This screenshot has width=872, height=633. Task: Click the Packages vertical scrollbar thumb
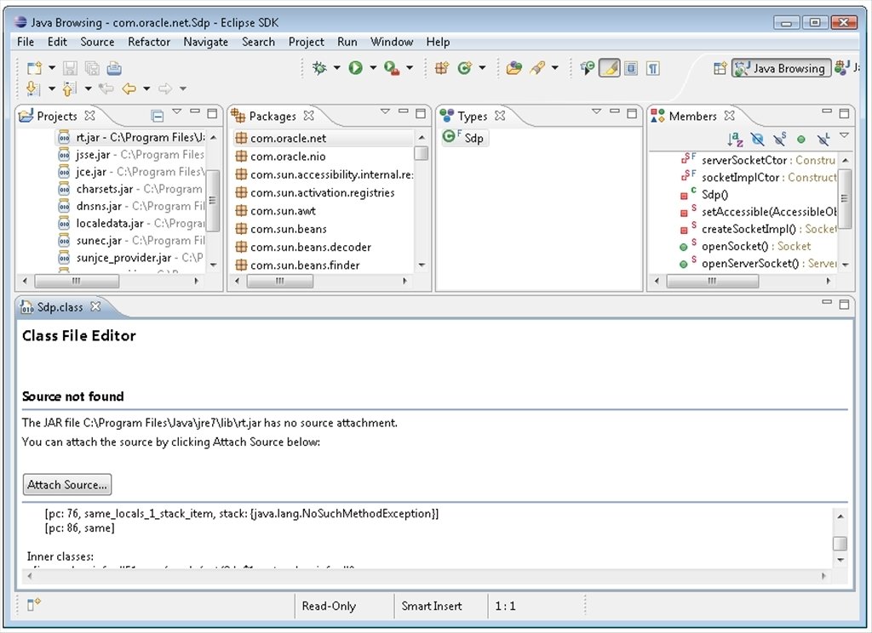(x=422, y=153)
